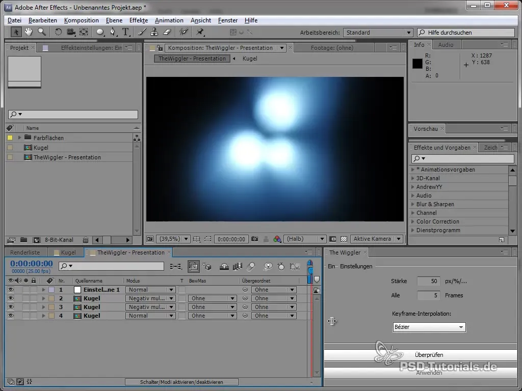Hide layer 1 Einstel...ne 1 eye toggle

click(11, 290)
